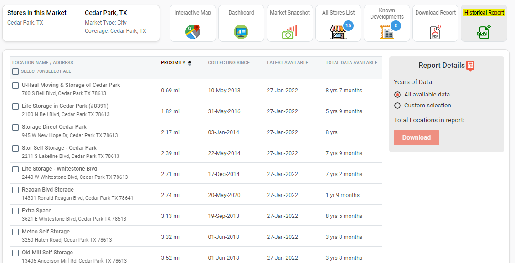Click the 8 yrs 7 months value
This screenshot has height=263, width=515.
tap(344, 91)
